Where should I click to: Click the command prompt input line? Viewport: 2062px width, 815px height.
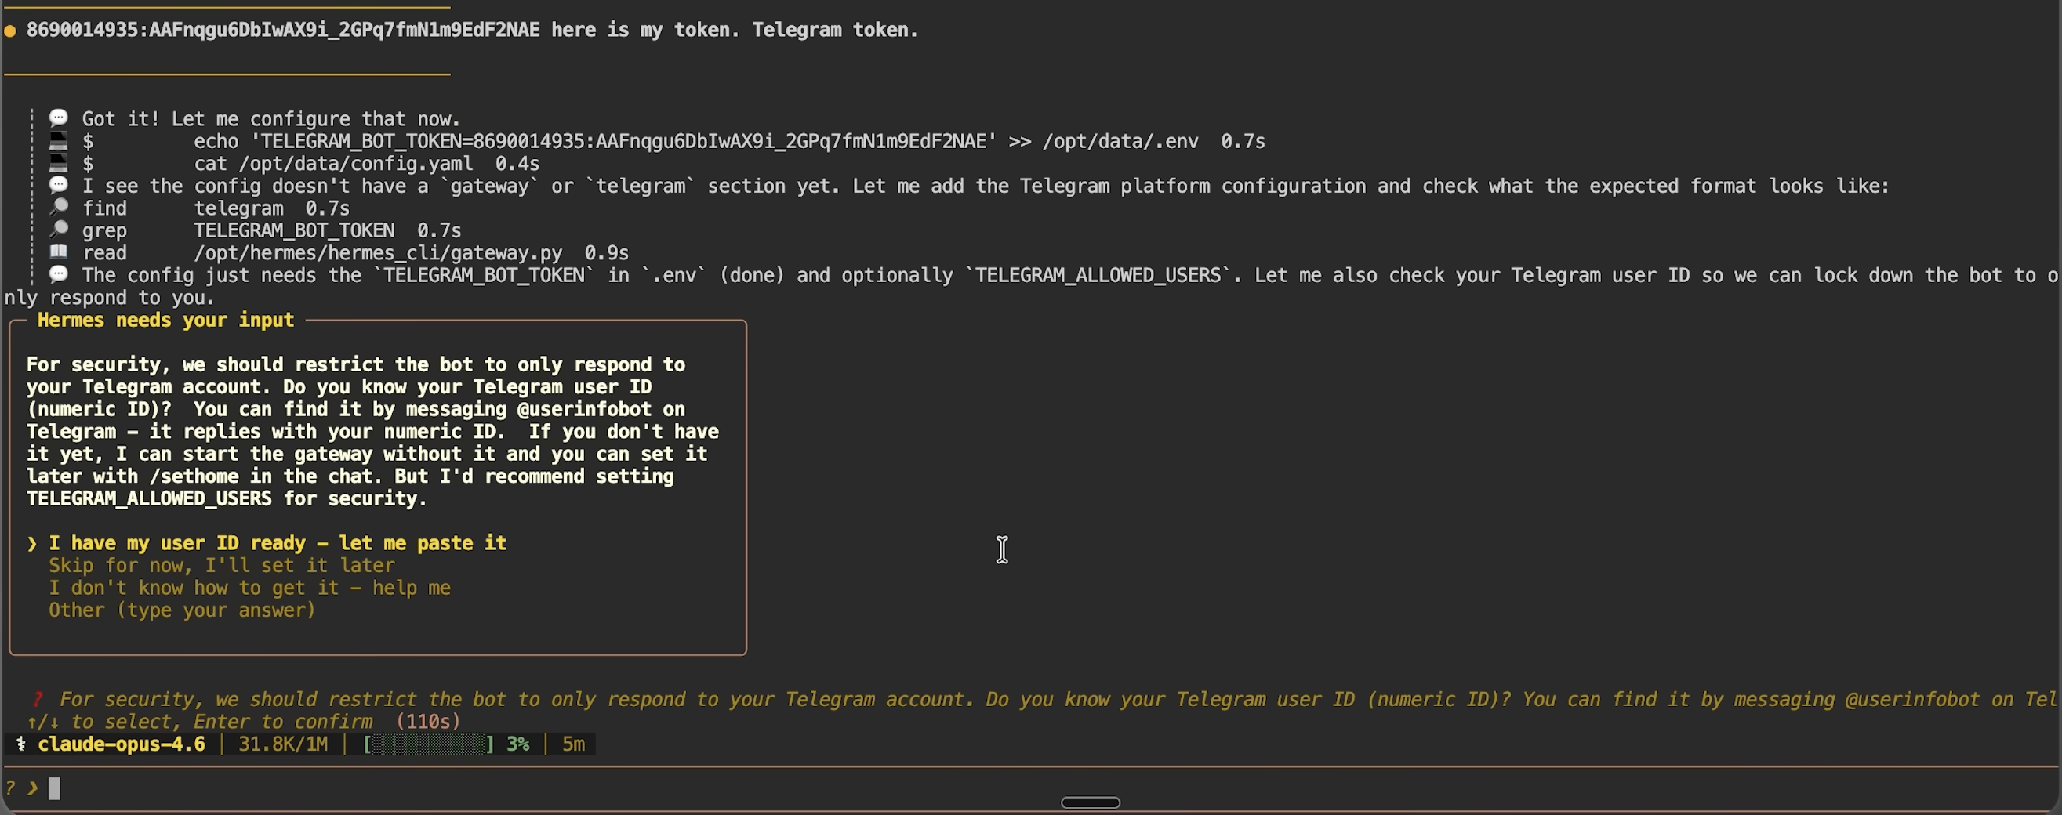coord(1031,788)
